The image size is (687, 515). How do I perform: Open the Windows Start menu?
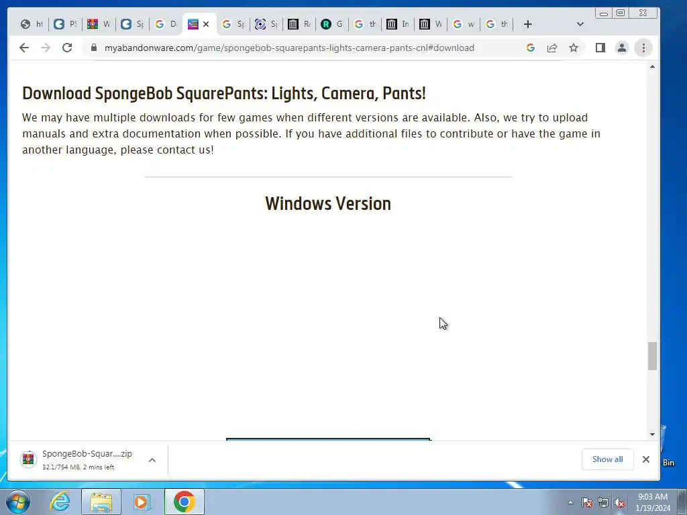point(18,502)
